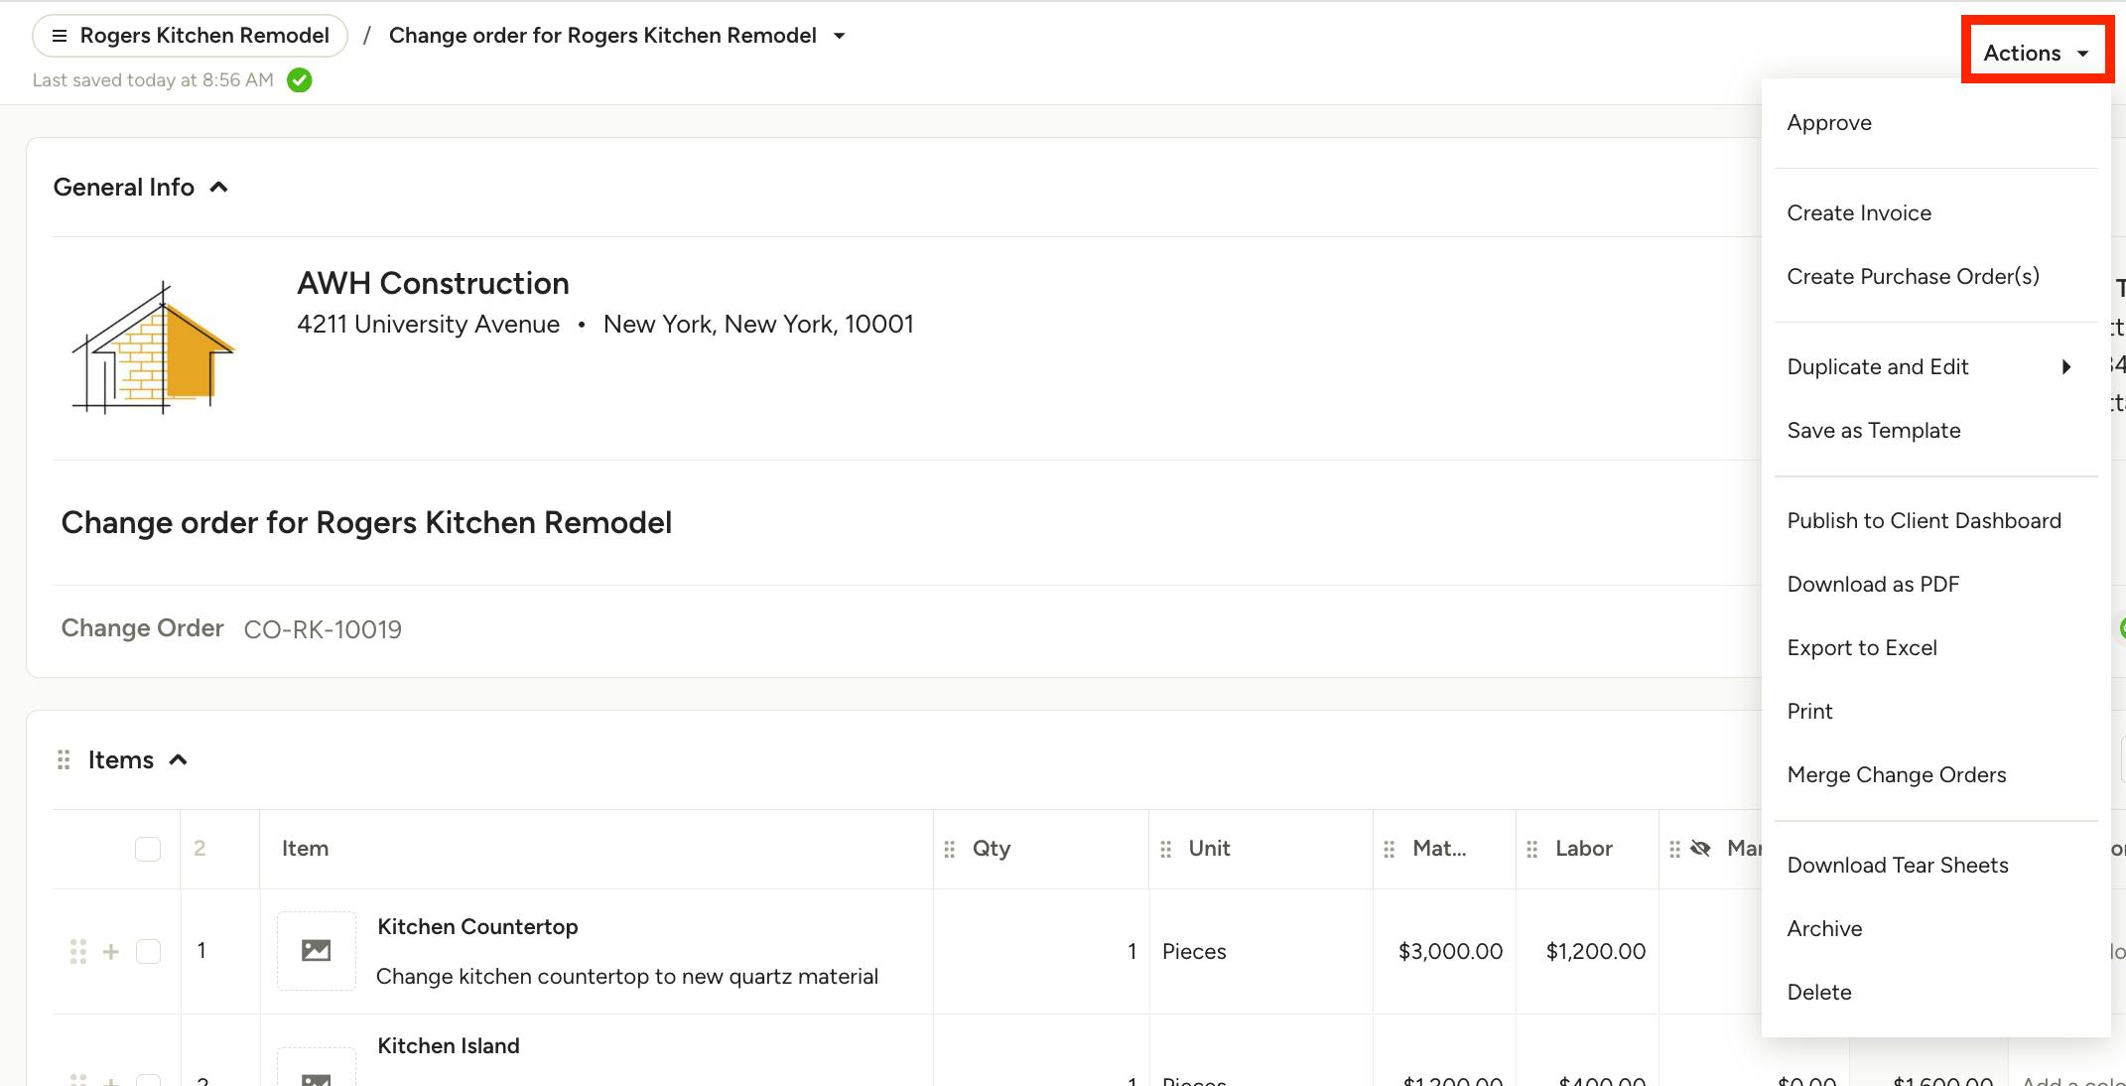
Task: Toggle the hidden-eye icon on the Markup column
Action: coord(1701,849)
